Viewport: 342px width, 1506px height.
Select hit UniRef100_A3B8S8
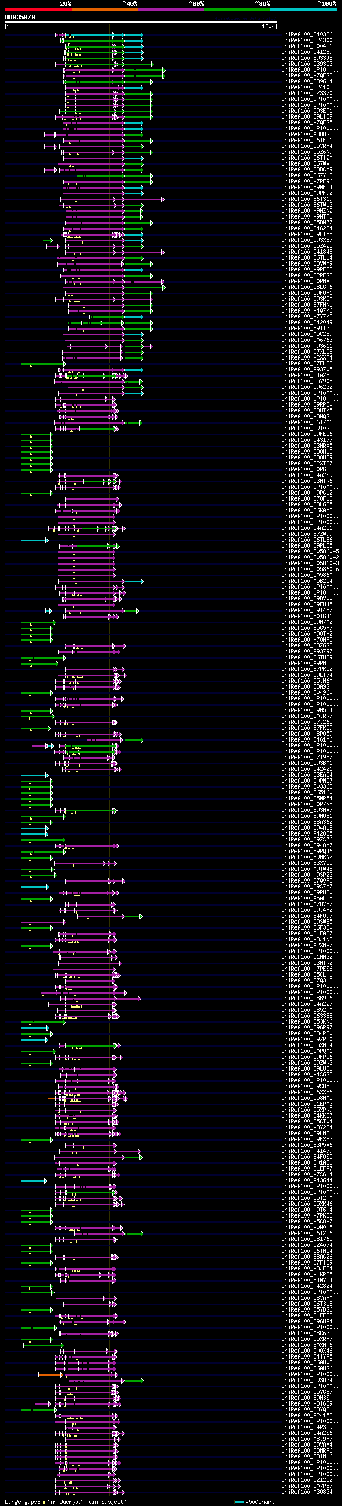[x=307, y=135]
